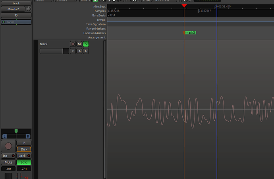274x179 pixels.
Task: Click the green Solo button in the mixer strip
Action: pyautogui.click(x=24, y=162)
